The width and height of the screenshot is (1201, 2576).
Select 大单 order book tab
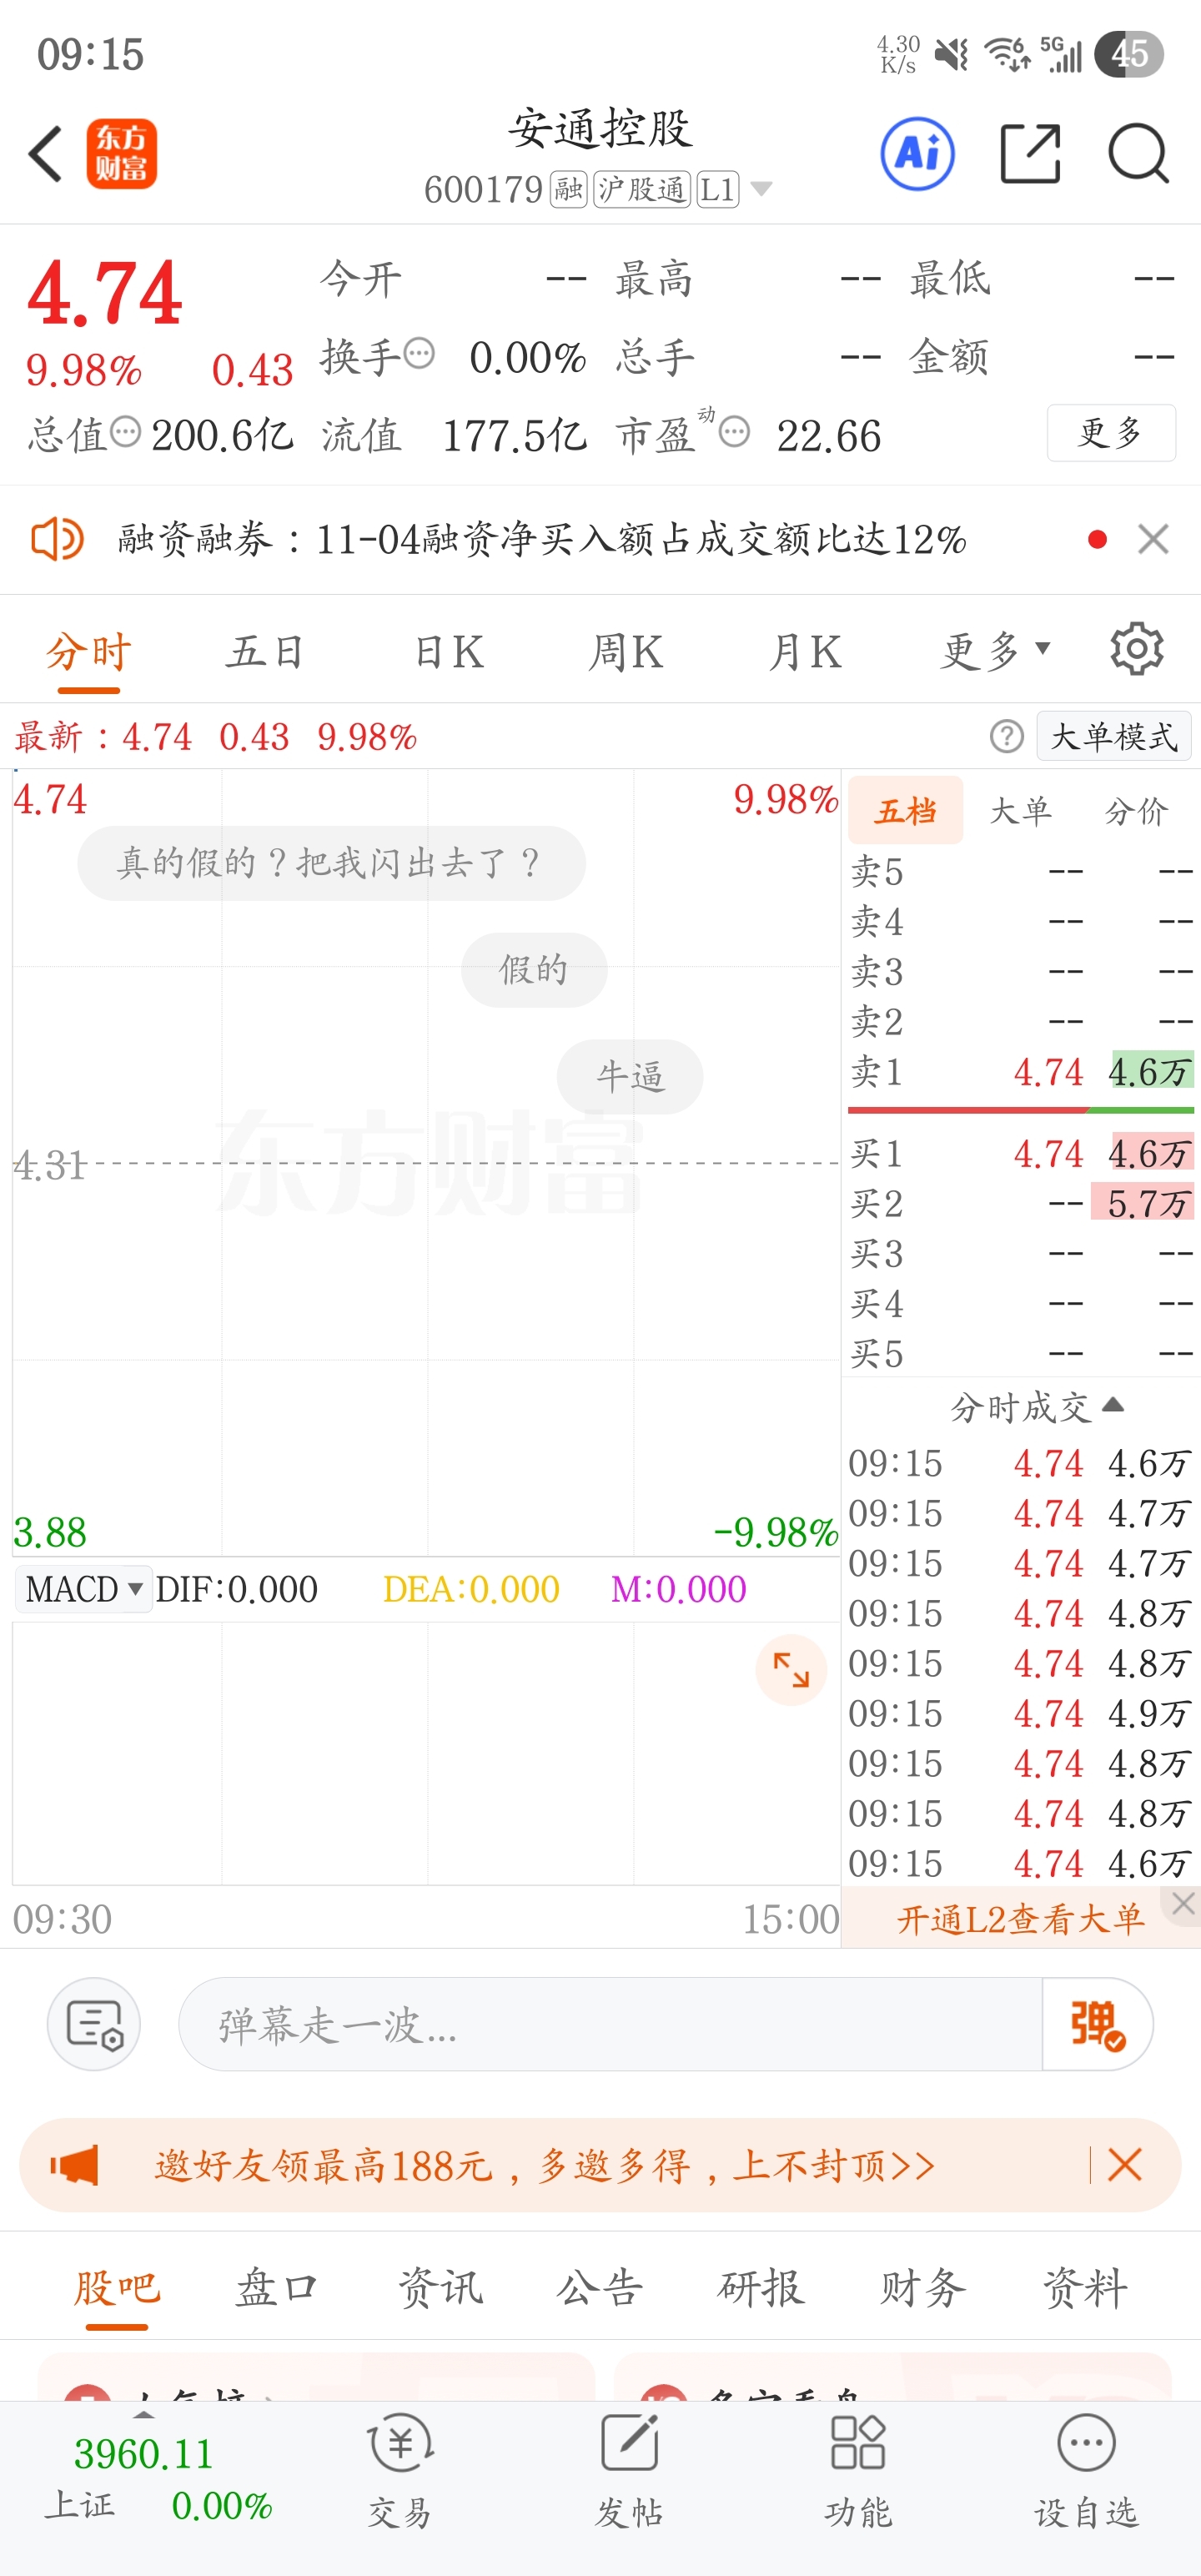[x=1020, y=810]
